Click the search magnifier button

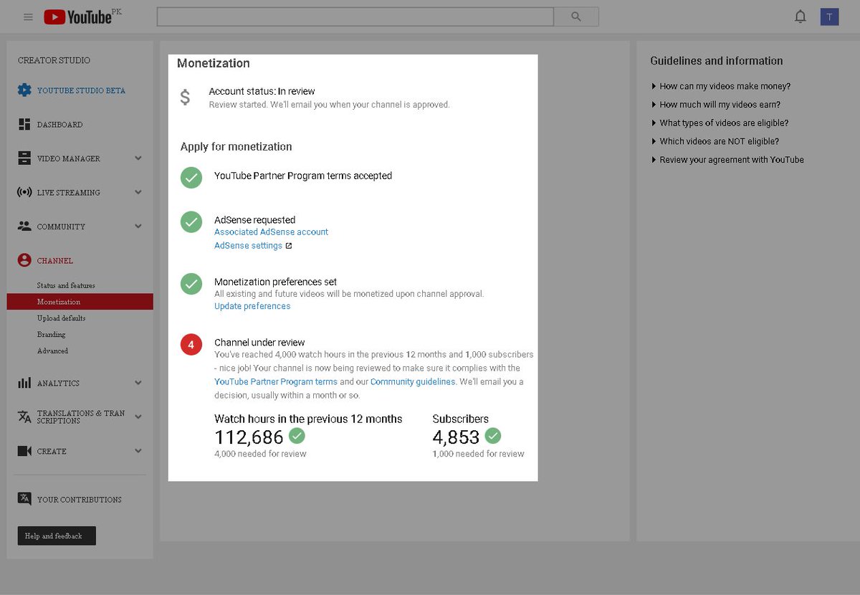(576, 17)
